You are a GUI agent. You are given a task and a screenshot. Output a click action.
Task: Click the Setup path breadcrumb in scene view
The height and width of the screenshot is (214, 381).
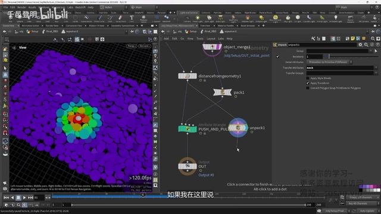[x=32, y=32]
